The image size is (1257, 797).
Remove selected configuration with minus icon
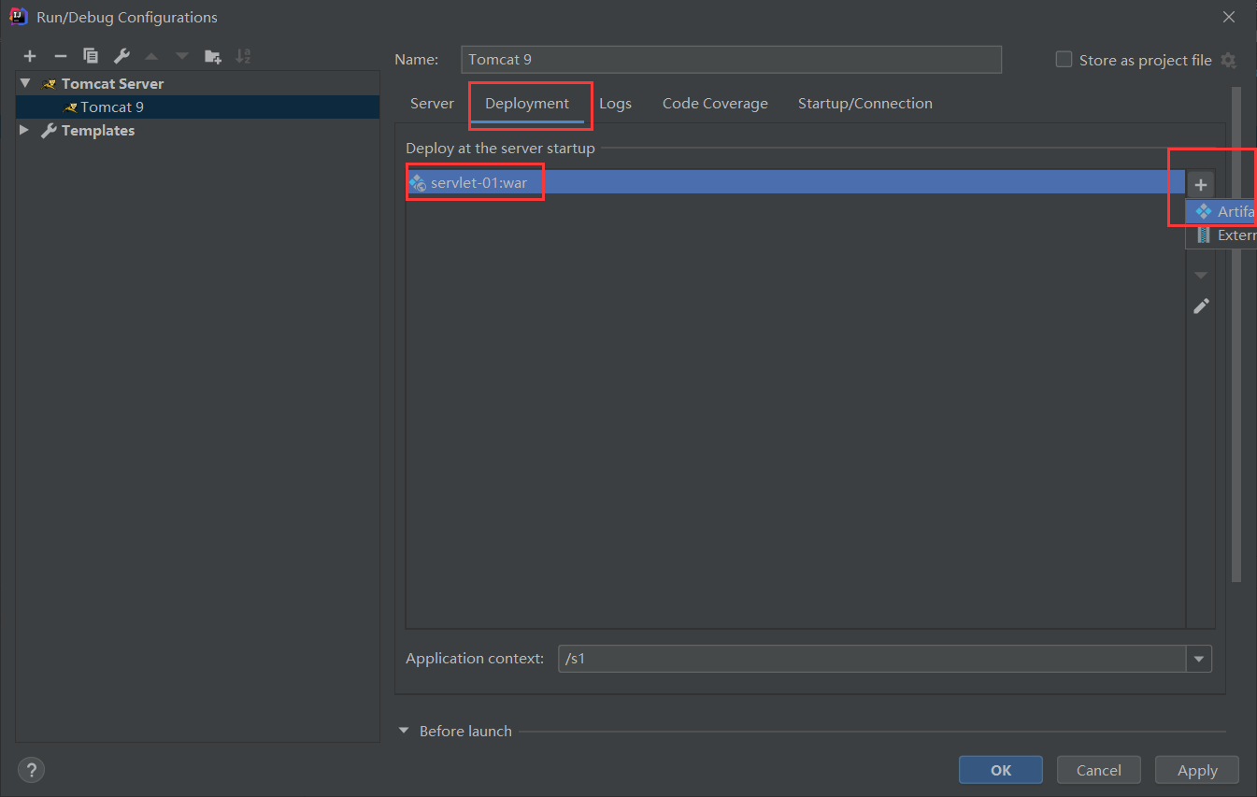point(60,56)
